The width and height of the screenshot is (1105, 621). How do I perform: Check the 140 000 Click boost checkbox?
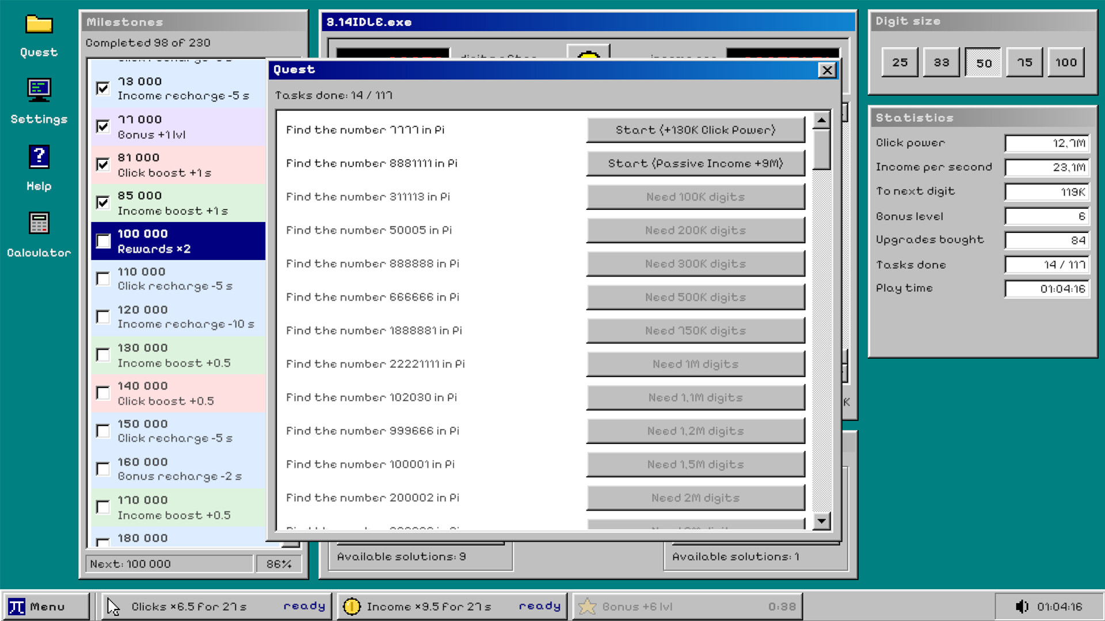pyautogui.click(x=103, y=393)
